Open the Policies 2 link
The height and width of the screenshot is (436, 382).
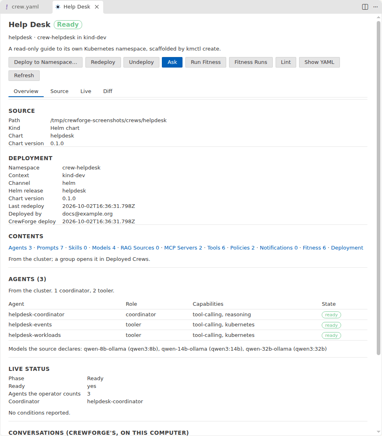(x=242, y=248)
